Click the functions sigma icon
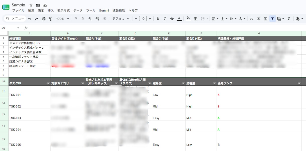This screenshot has height=151, width=306. pyautogui.click(x=289, y=19)
